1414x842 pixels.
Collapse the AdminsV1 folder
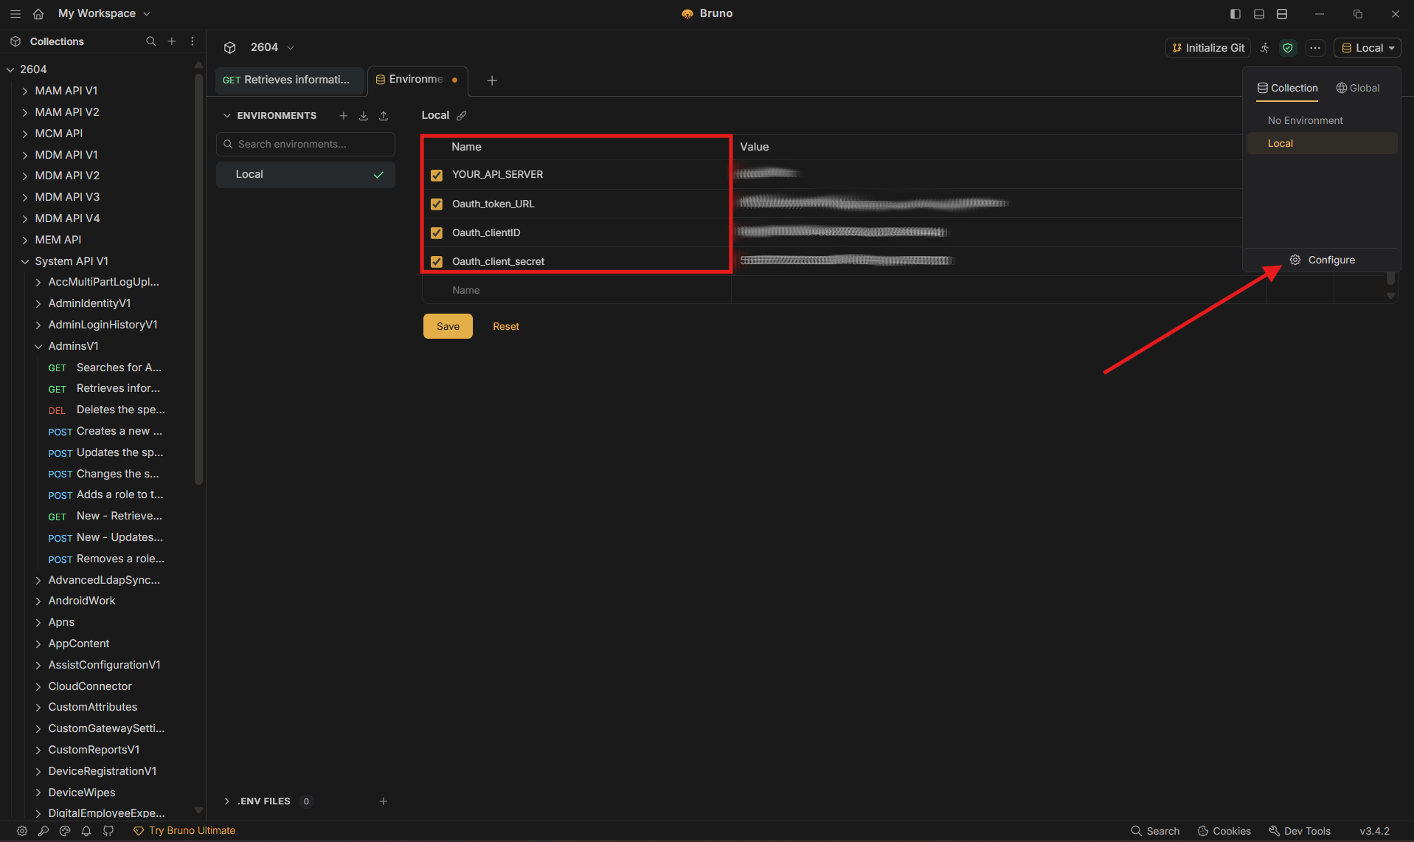[x=38, y=346]
